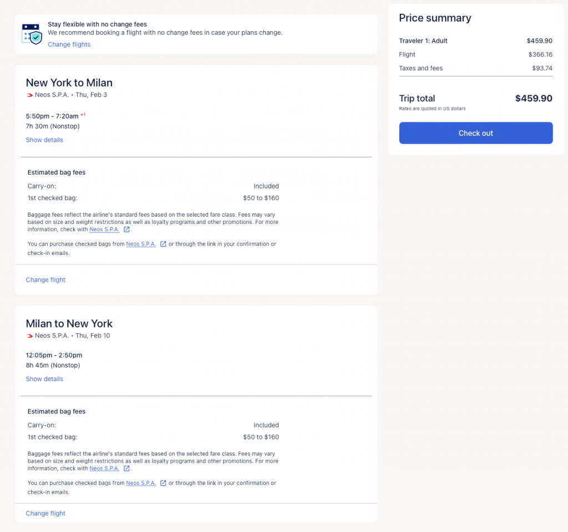This screenshot has height=532, width=568.
Task: Open Neos S.P.A. link in outbound baggage fee info
Action: [x=104, y=229]
